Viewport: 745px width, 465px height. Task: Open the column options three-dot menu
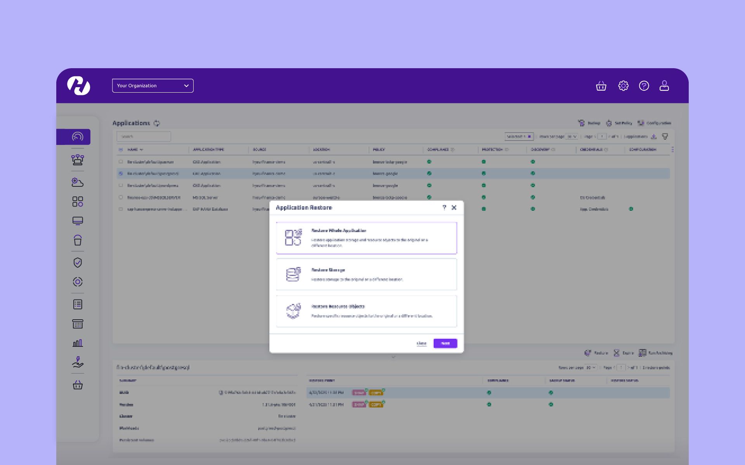672,150
